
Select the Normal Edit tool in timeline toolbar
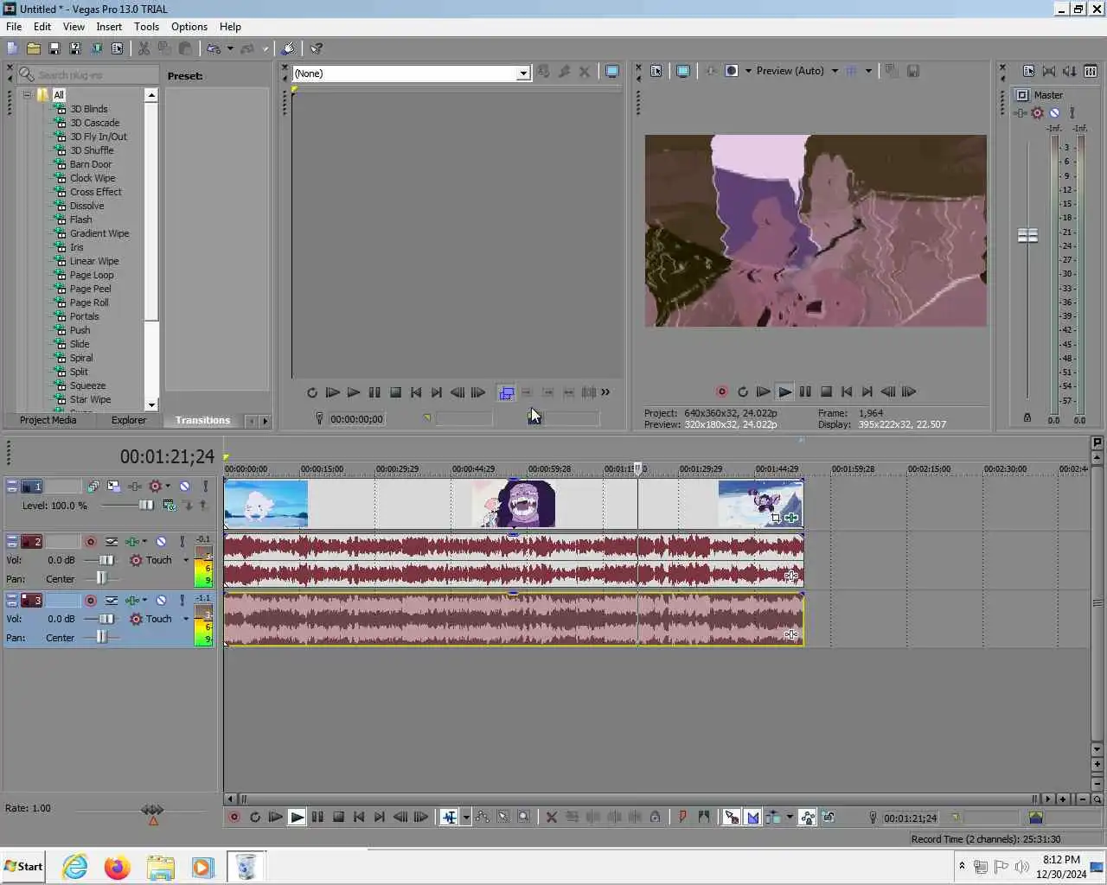point(449,818)
